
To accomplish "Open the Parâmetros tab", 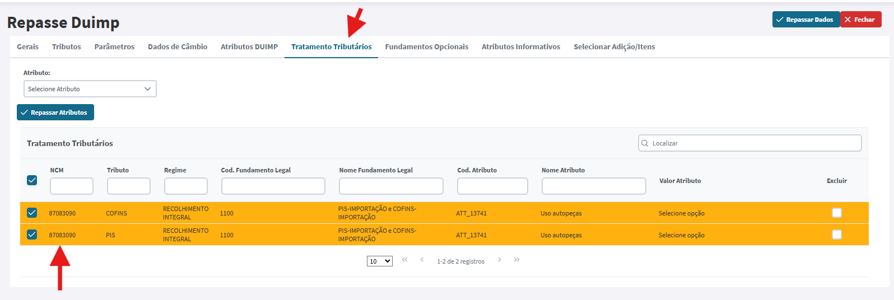I will (x=114, y=46).
